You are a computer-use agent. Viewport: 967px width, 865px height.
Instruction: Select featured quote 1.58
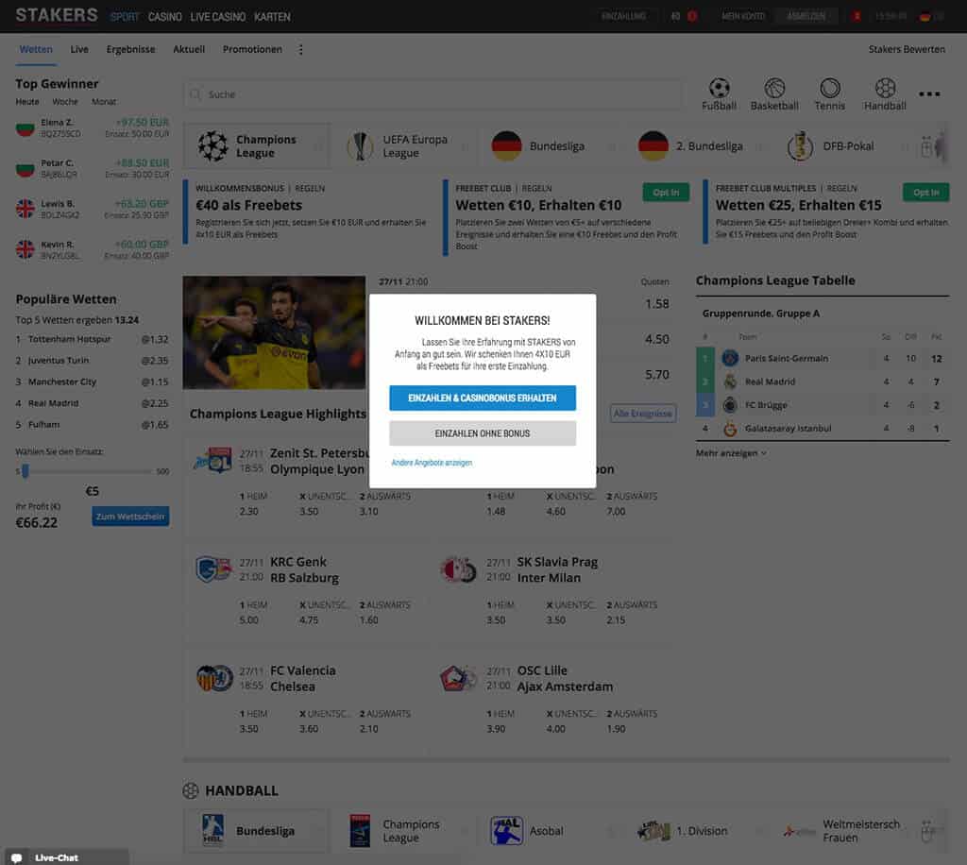(657, 304)
